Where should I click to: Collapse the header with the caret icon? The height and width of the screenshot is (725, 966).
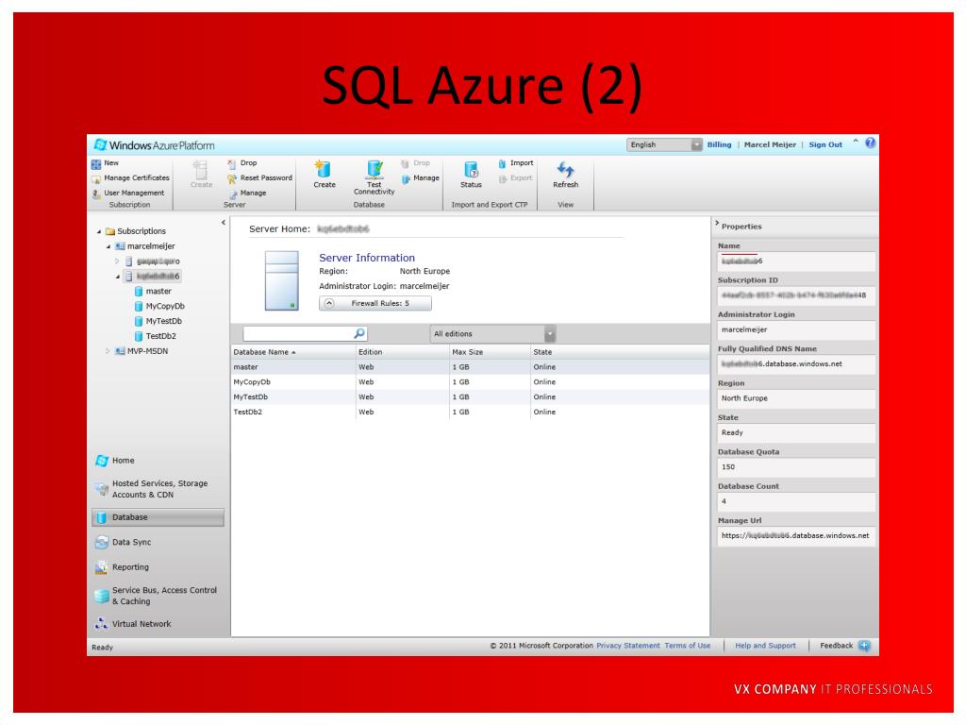click(856, 143)
